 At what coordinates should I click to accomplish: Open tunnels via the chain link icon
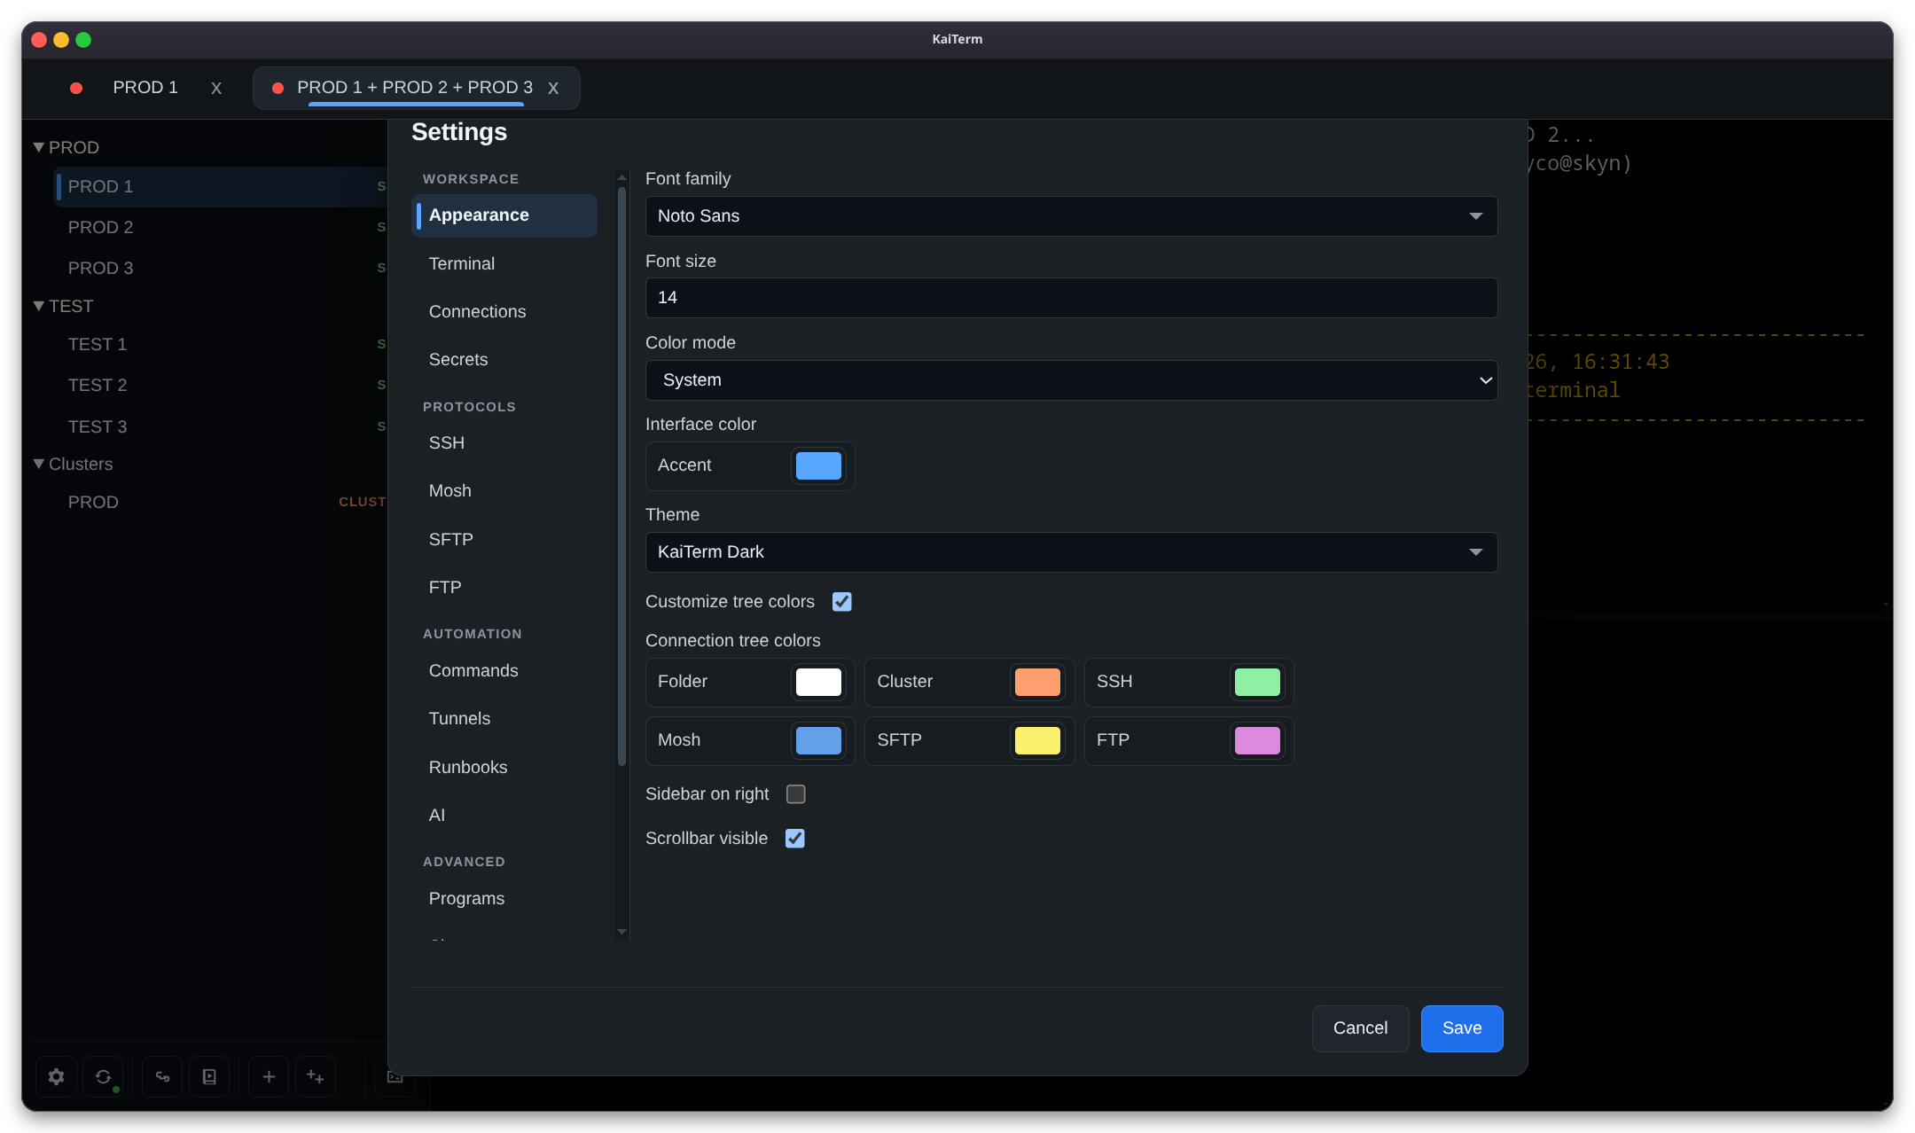162,1076
